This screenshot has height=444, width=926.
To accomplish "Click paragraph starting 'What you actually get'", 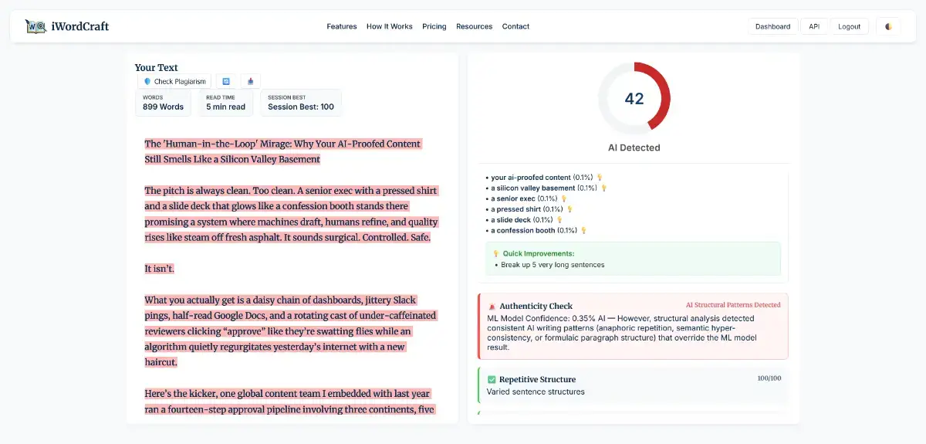I will pyautogui.click(x=290, y=331).
